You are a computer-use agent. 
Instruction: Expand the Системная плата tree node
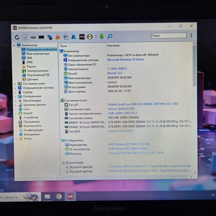pyautogui.click(x=15, y=84)
